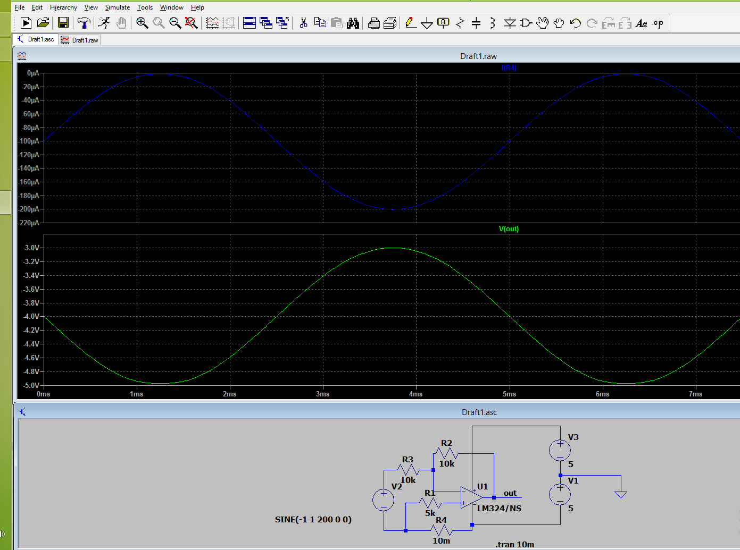Viewport: 740px width, 550px height.
Task: Click the ground symbol in the schematic
Action: 621,494
